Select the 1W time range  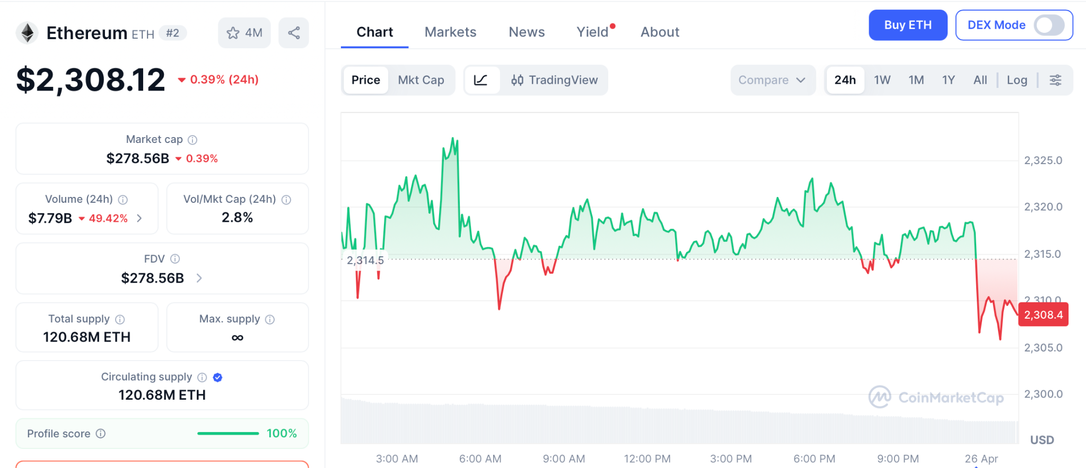click(882, 80)
